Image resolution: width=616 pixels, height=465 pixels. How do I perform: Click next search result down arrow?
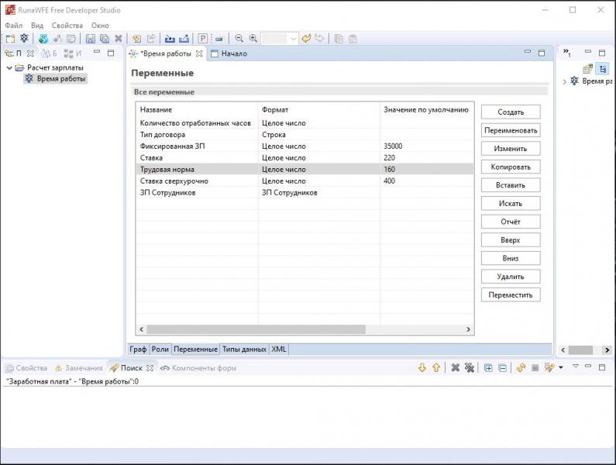[x=422, y=367]
